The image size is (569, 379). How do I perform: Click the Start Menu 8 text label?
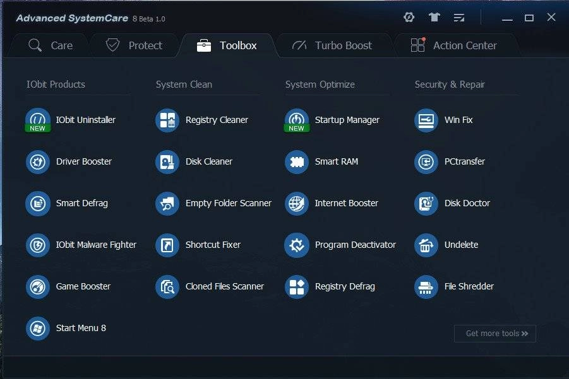click(x=81, y=328)
